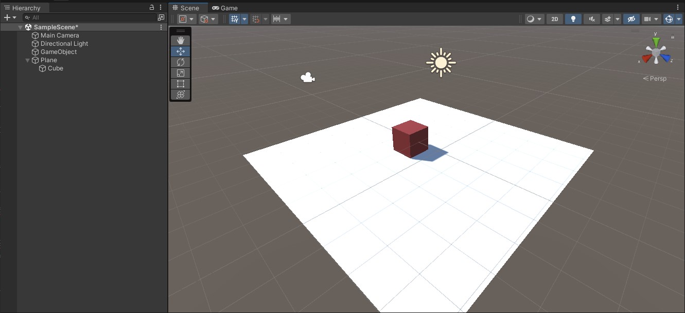Screen dimensions: 685x313
Task: Switch to the Scene tab
Action: (188, 8)
